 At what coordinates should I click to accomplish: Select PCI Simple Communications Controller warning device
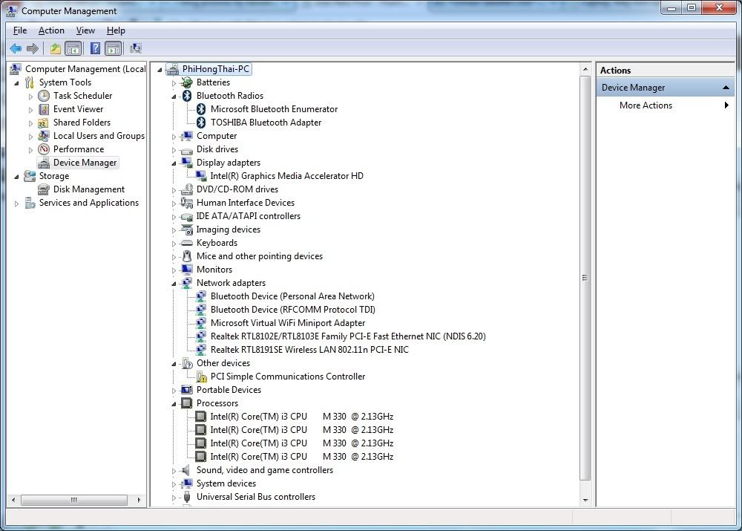pos(287,377)
